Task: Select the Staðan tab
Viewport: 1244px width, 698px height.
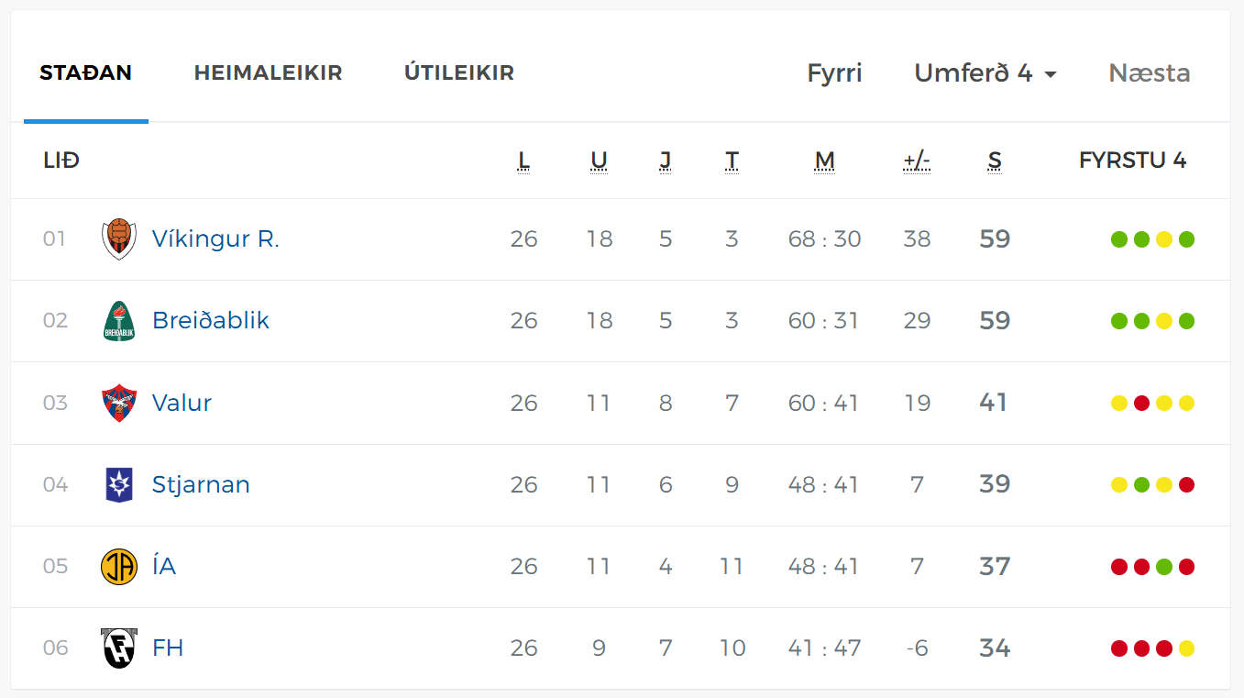Action: 85,73
